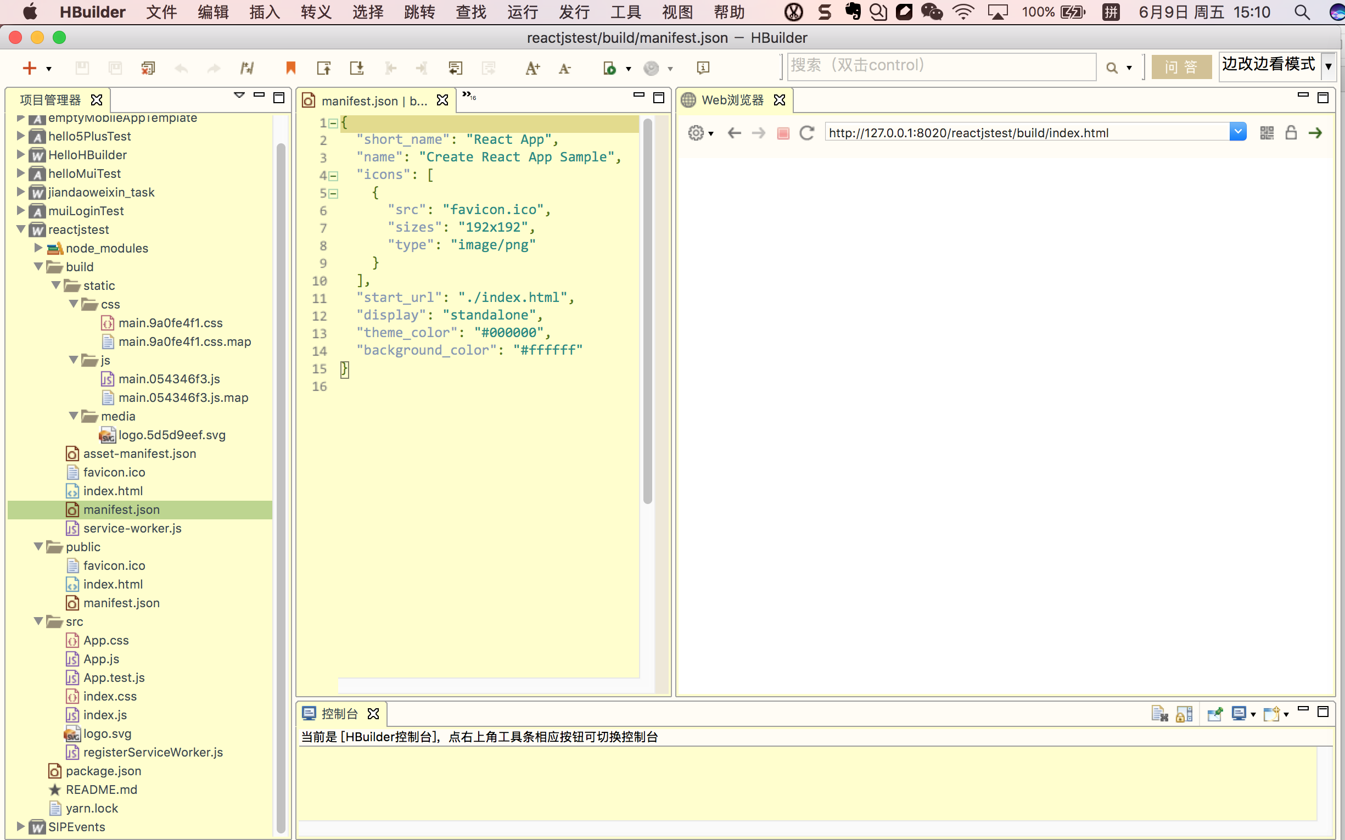
Task: Open the 运行 menu
Action: pyautogui.click(x=522, y=12)
